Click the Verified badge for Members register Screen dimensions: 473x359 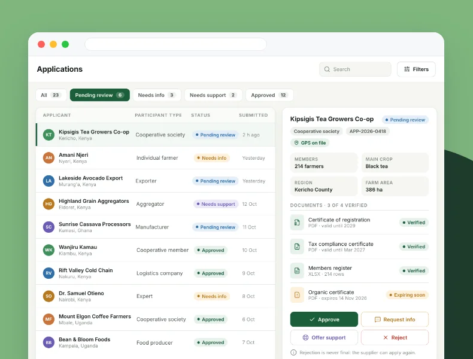pos(414,270)
